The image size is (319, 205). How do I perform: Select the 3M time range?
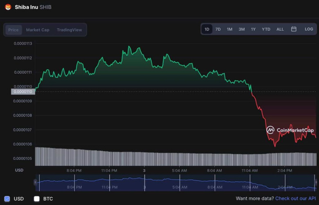pyautogui.click(x=242, y=29)
